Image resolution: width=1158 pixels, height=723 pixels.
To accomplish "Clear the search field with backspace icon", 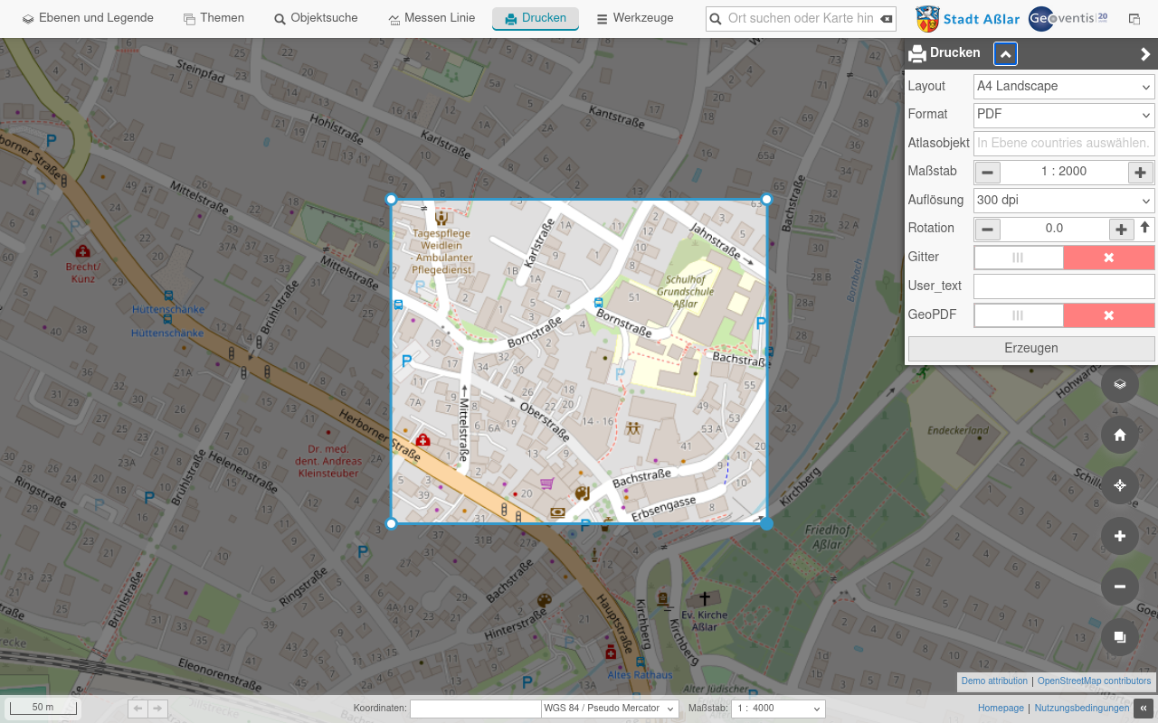I will (x=887, y=18).
